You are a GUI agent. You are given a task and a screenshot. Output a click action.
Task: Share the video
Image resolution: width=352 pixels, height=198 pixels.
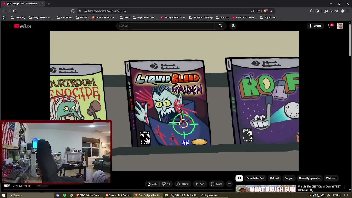pyautogui.click(x=182, y=184)
